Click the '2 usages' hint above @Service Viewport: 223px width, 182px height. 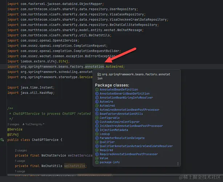13,124
